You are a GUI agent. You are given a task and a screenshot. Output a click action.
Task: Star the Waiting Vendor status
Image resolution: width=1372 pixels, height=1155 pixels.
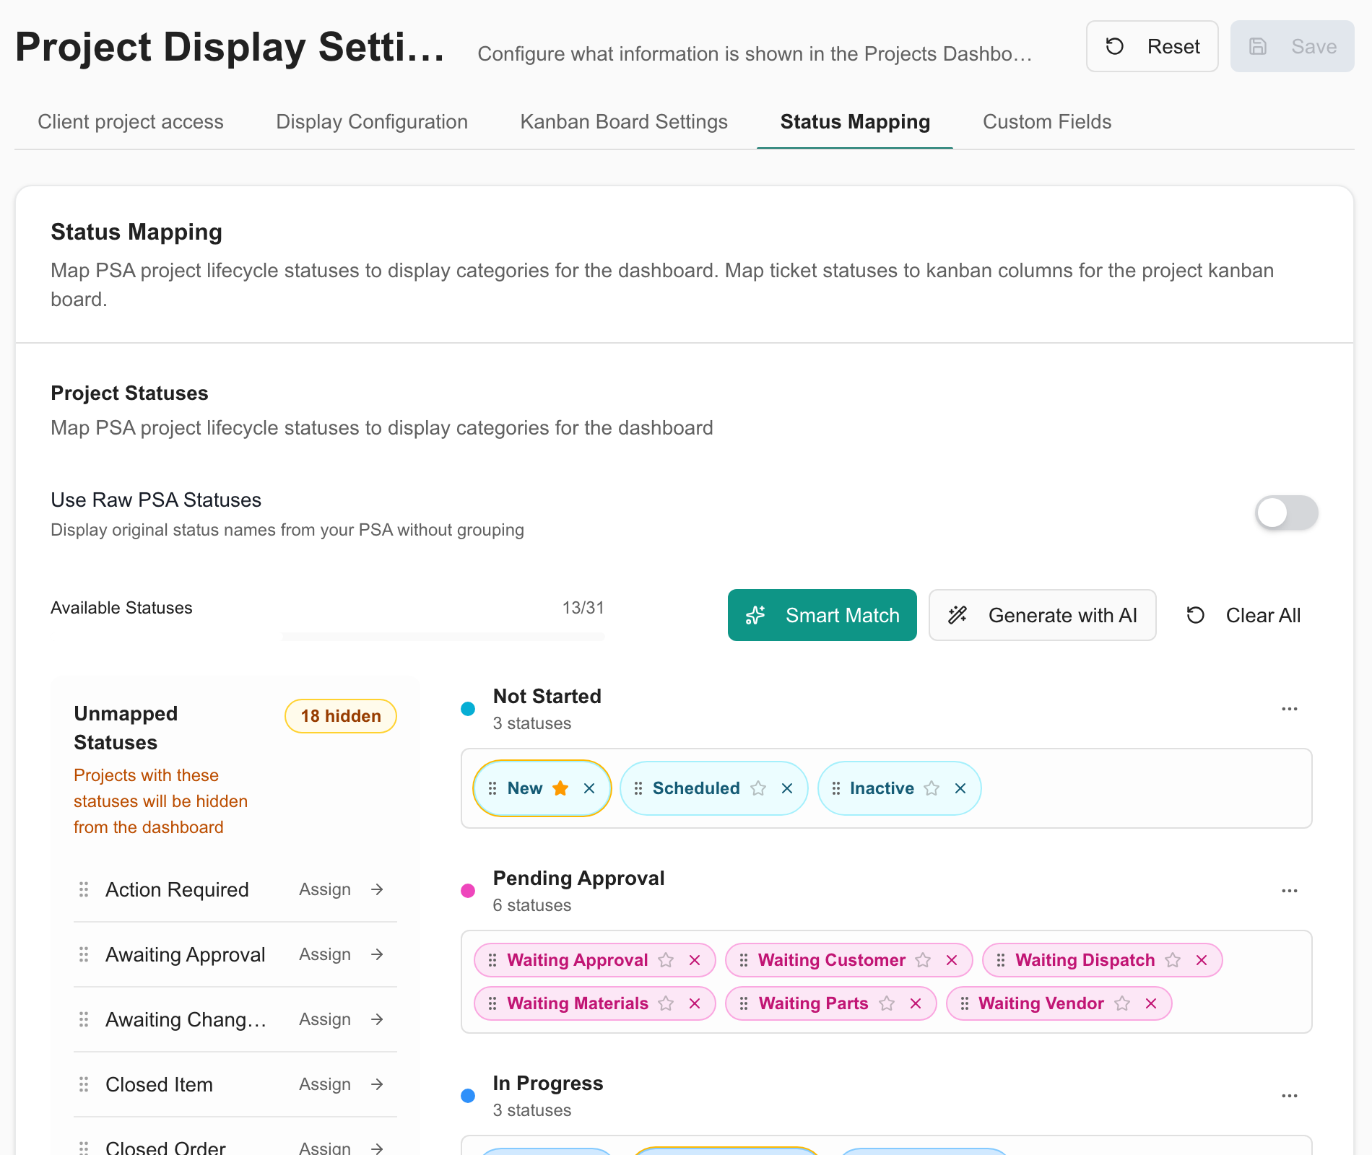pos(1122,1003)
